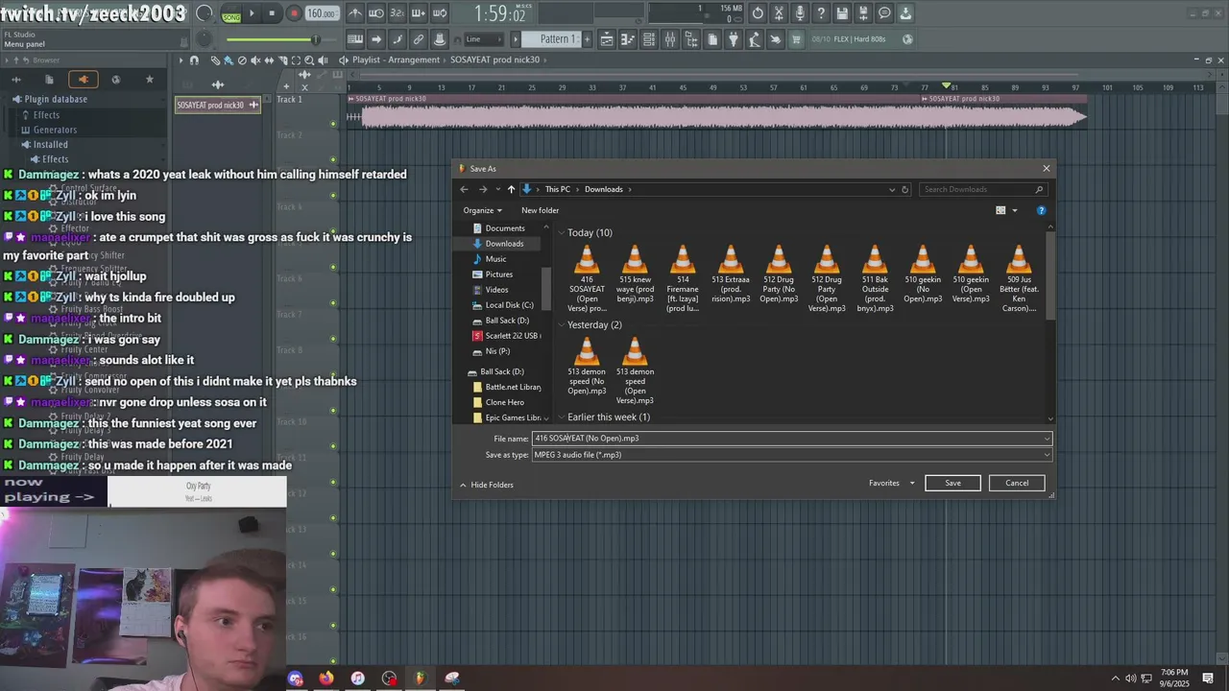Image resolution: width=1229 pixels, height=691 pixels.
Task: Toggle the metronome button in the toolbar
Action: (355, 13)
